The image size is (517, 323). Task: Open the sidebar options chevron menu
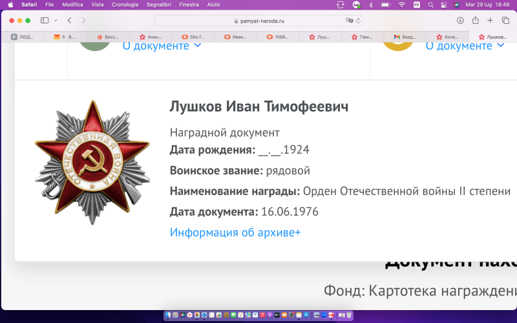[56, 21]
